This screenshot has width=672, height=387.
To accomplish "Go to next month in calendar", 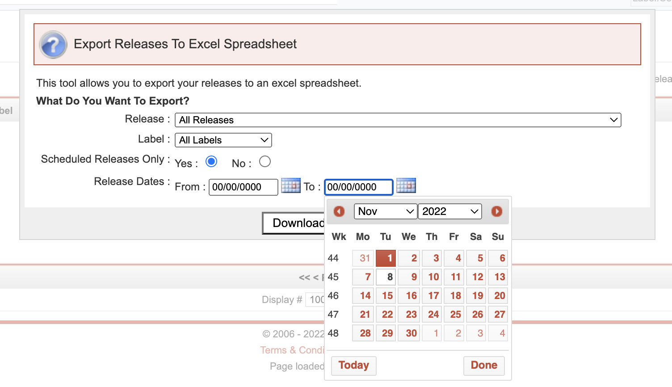I will tap(496, 211).
